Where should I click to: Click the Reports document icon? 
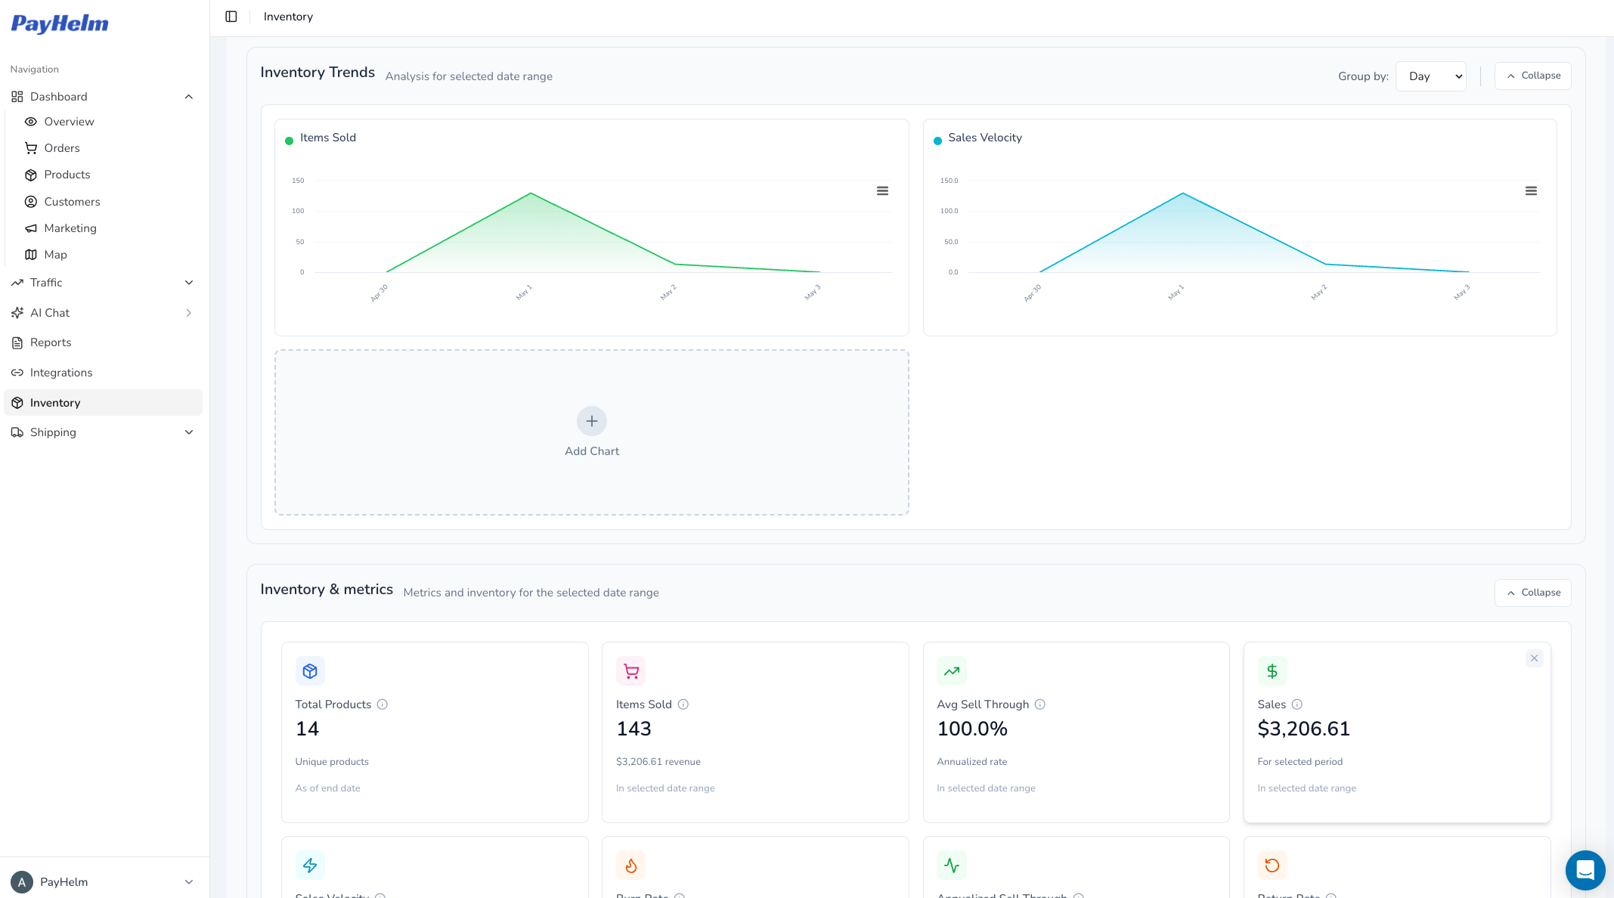tap(17, 342)
